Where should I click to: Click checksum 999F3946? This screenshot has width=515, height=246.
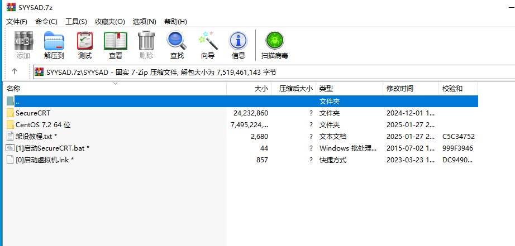click(458, 148)
